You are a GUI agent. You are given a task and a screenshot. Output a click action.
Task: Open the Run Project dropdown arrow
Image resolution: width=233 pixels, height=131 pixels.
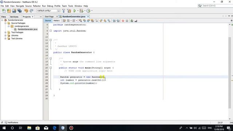78,11
